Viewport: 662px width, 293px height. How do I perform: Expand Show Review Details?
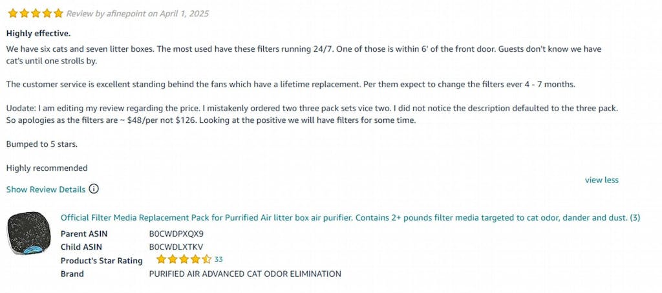point(46,190)
